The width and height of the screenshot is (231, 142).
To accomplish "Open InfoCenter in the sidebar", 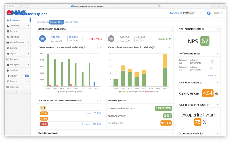I will tap(17, 87).
